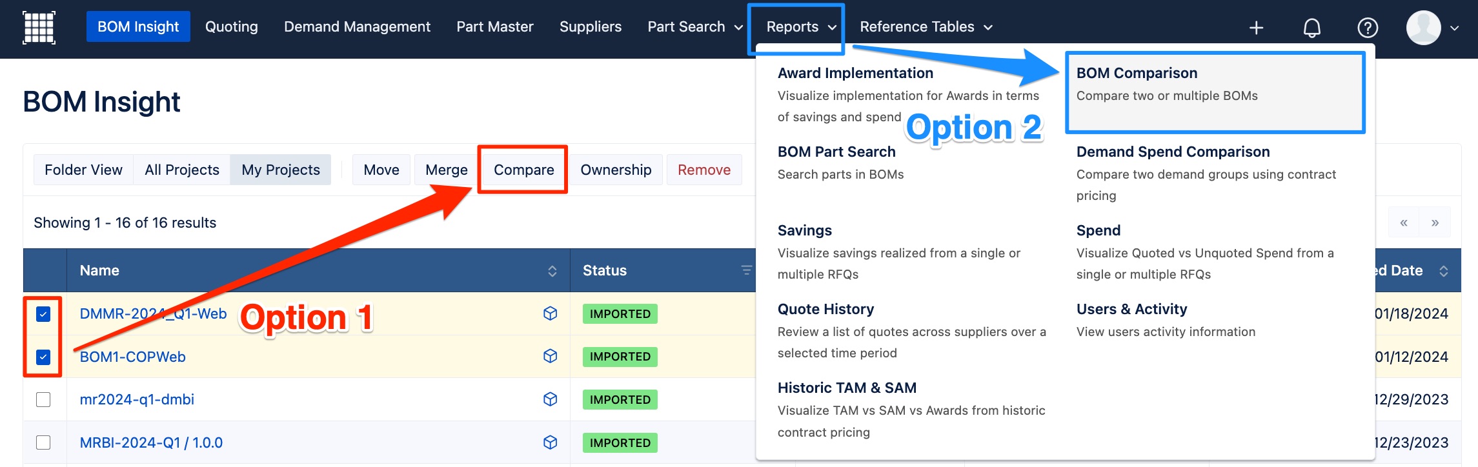1478x467 pixels.
Task: Click the Name column header
Action: (x=318, y=270)
